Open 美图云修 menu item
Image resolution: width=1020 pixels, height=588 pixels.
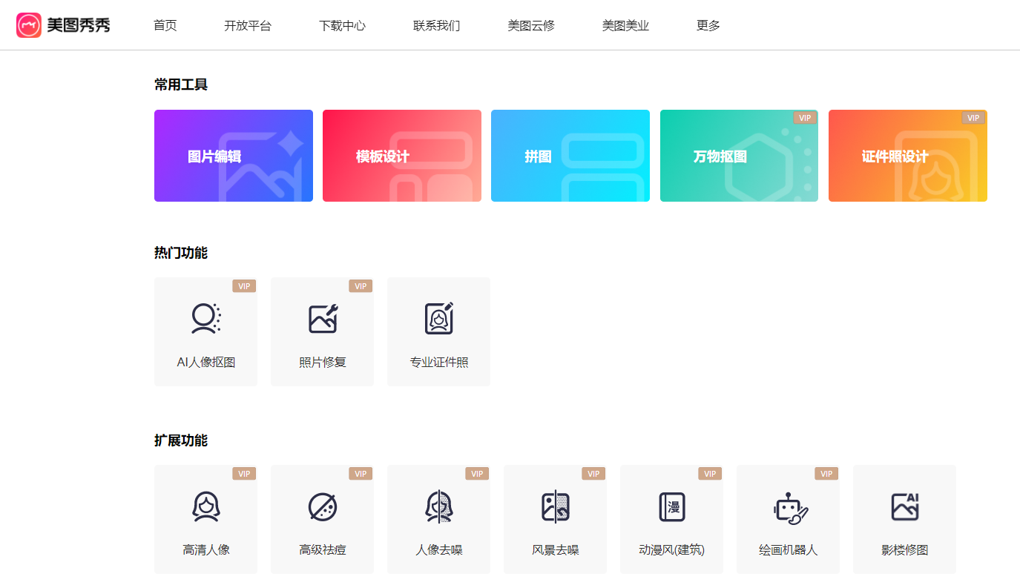(x=531, y=25)
